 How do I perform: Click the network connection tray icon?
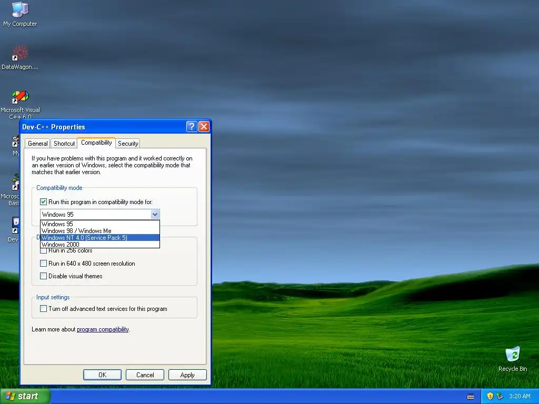pos(500,396)
